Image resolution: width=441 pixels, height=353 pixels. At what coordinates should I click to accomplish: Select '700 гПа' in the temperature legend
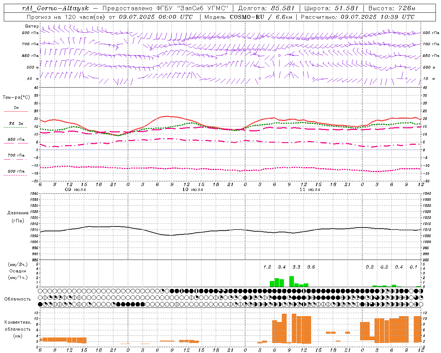(16, 155)
